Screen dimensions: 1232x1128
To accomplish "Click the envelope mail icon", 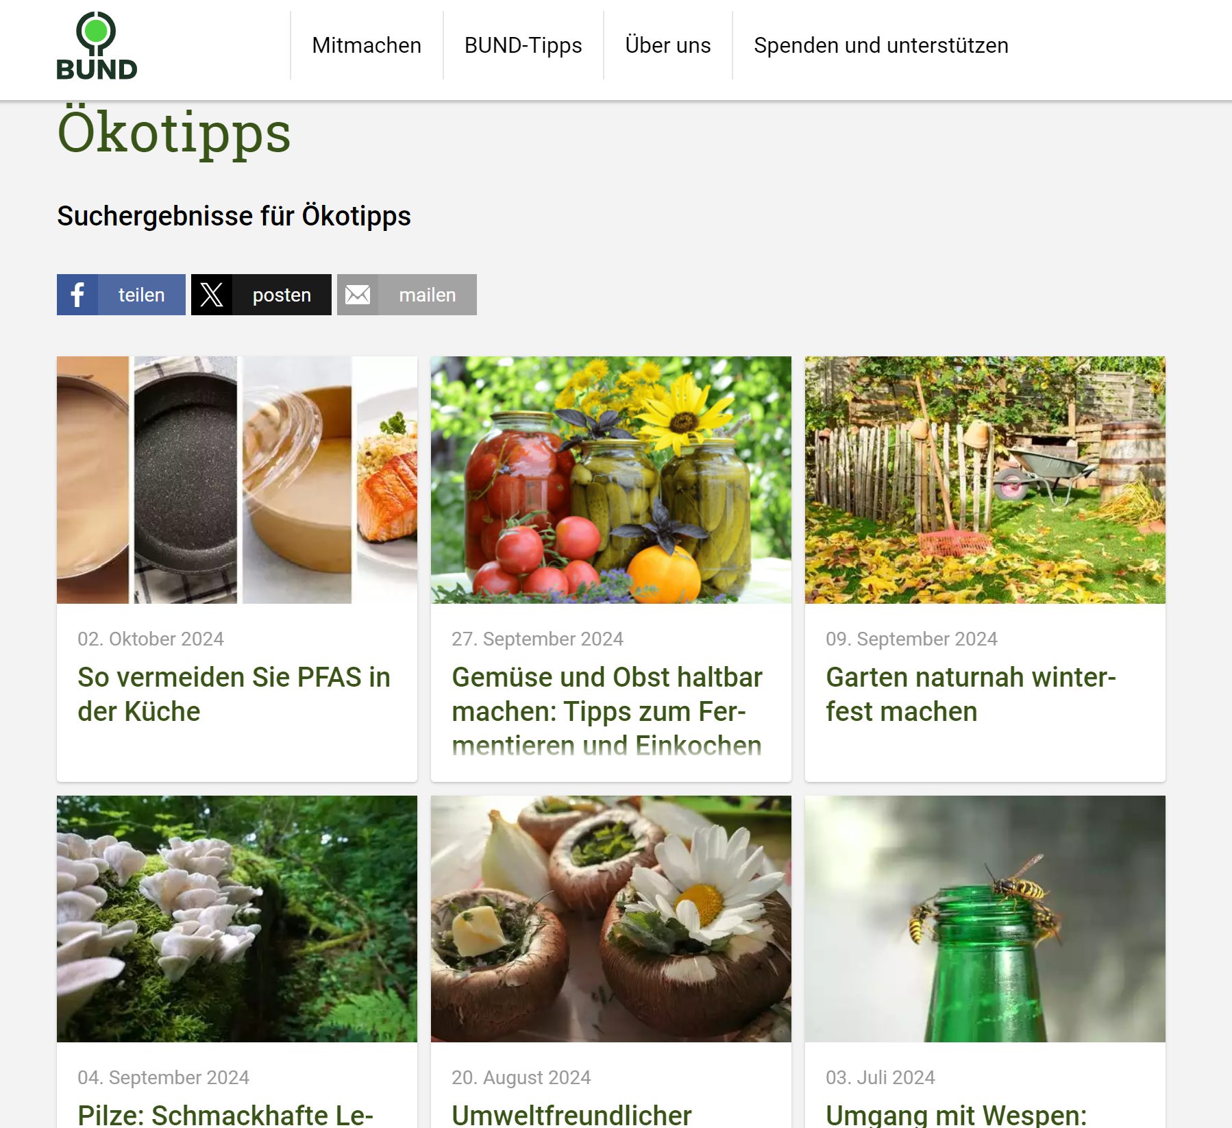I will tap(358, 295).
